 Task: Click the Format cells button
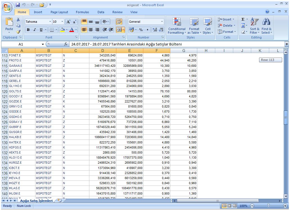227,32
